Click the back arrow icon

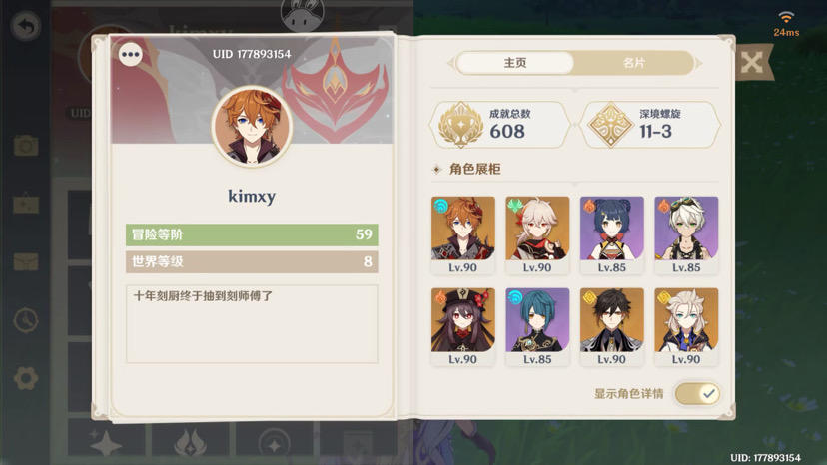[x=25, y=26]
